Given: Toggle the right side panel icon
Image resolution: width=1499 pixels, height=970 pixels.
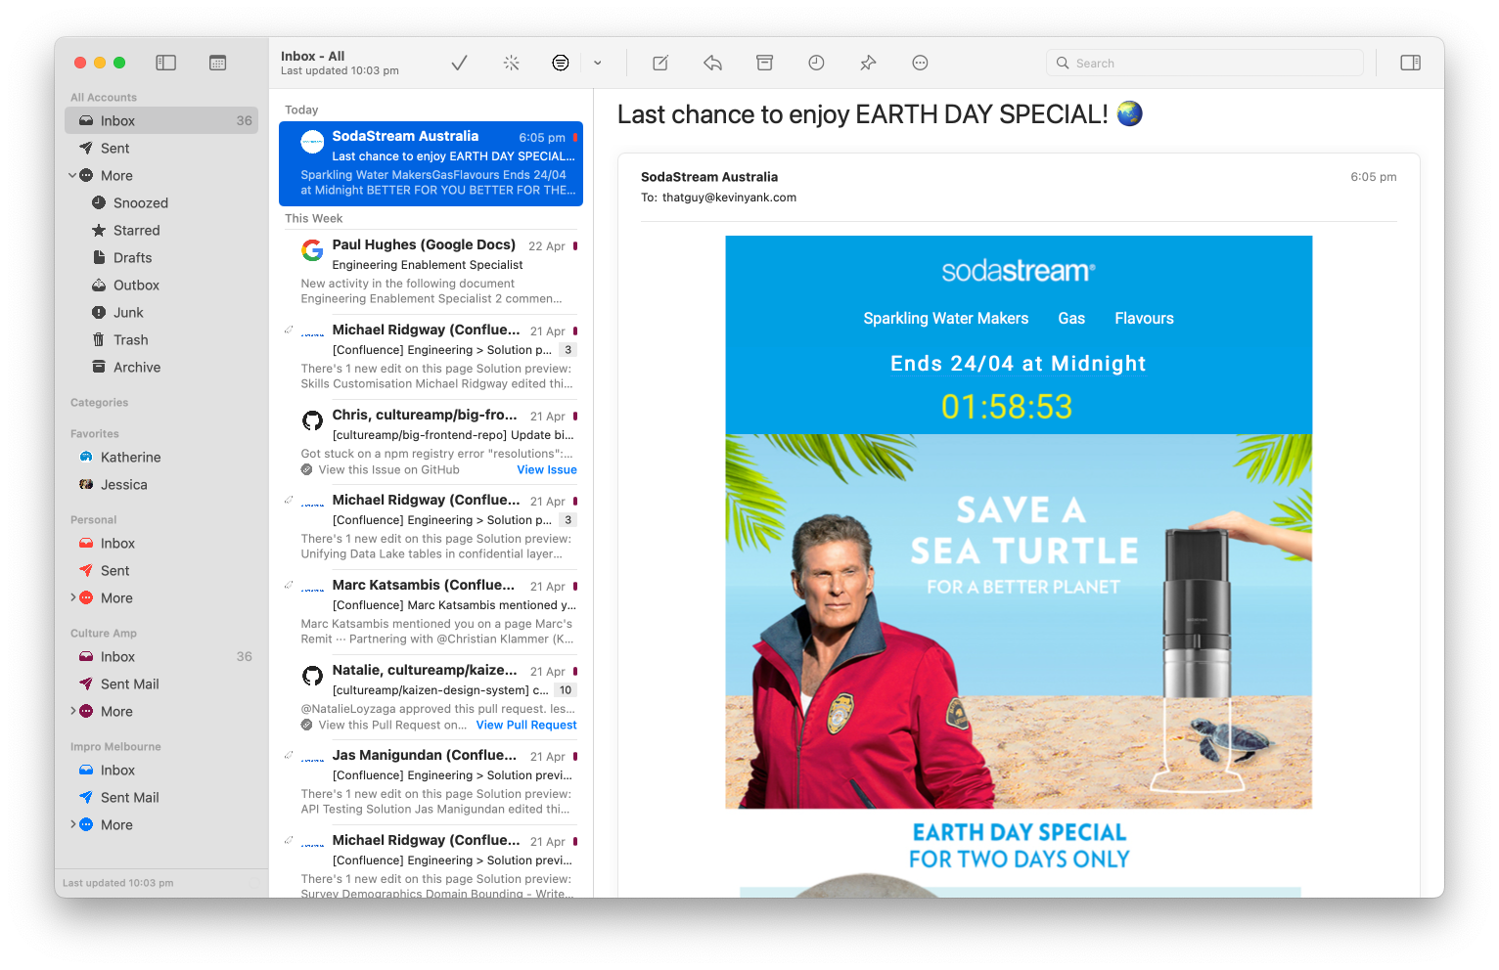Looking at the screenshot, I should [x=1410, y=63].
